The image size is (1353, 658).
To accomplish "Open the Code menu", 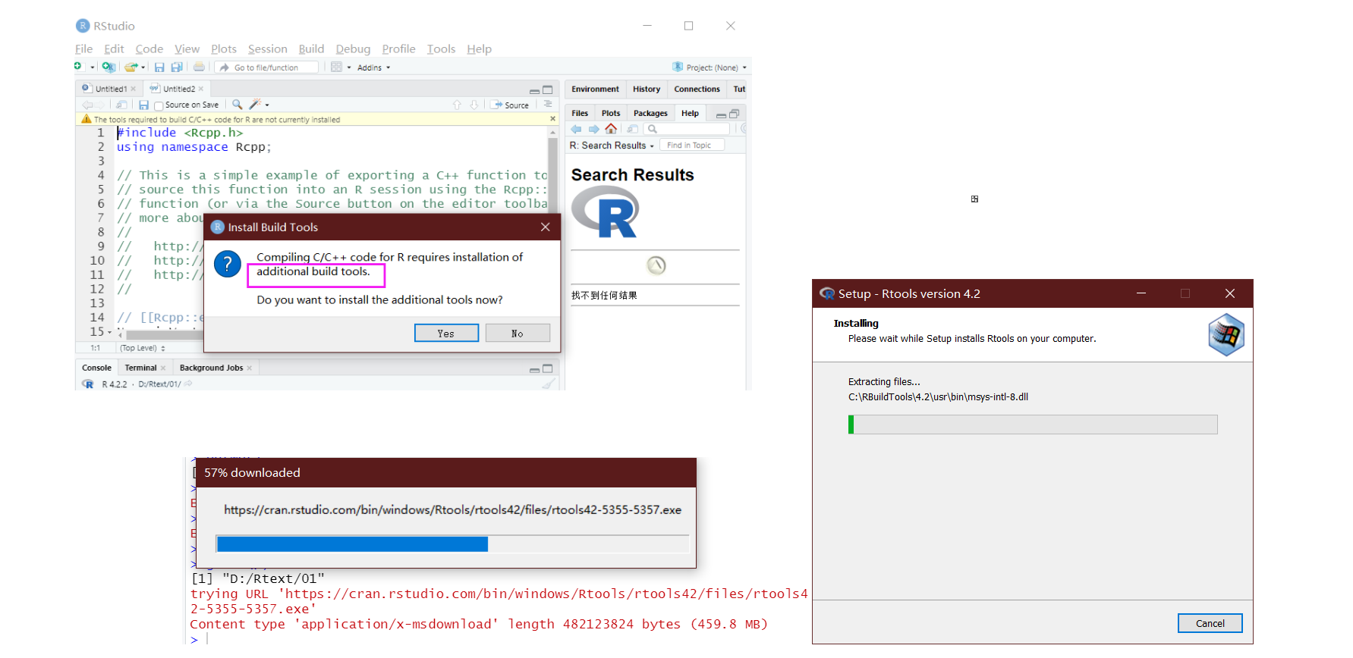I will (149, 49).
